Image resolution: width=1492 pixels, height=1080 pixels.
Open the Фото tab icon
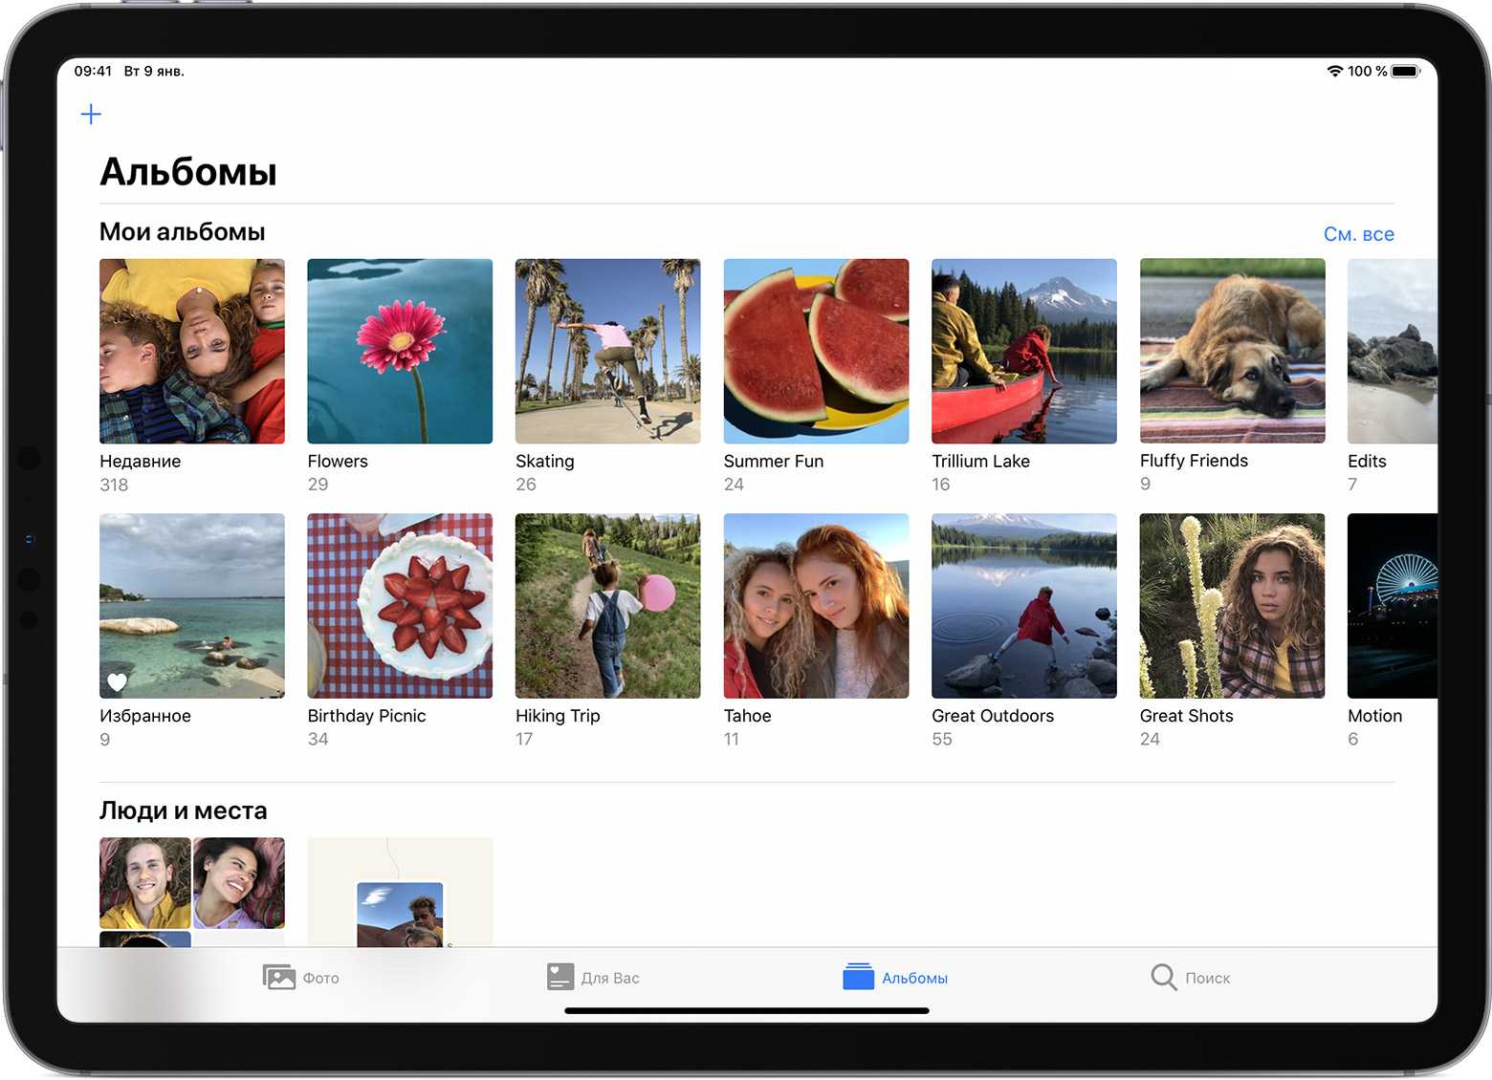tap(279, 977)
